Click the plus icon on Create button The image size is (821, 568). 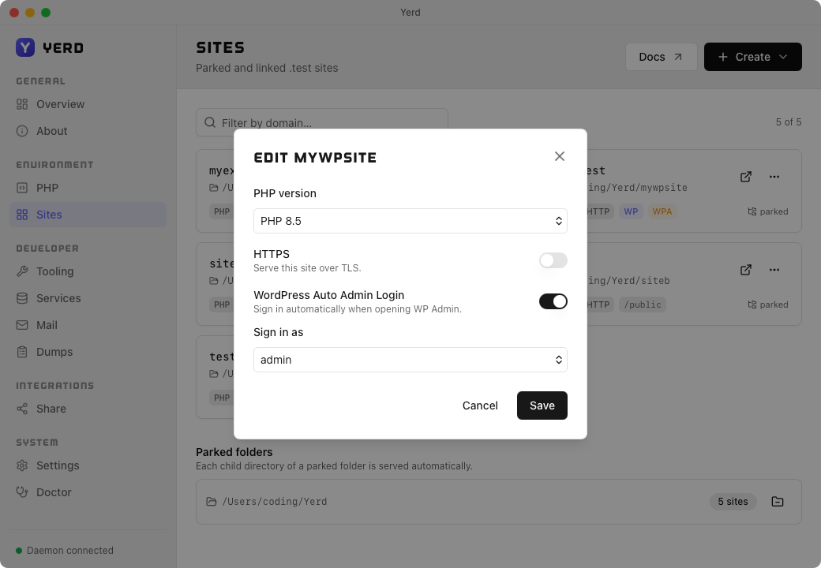coord(722,57)
